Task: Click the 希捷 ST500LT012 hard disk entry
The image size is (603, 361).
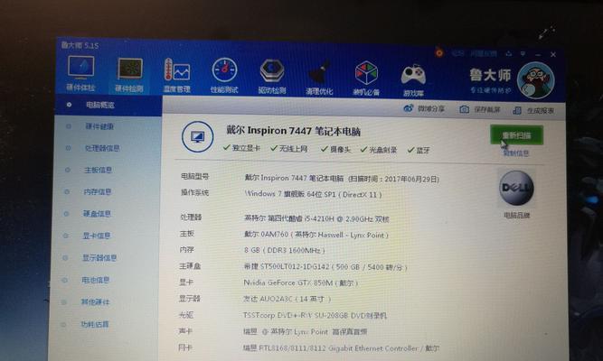Action: click(325, 266)
